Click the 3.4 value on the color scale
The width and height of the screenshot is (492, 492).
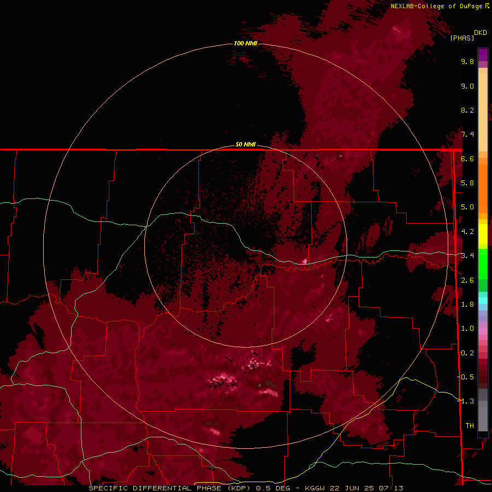click(467, 256)
